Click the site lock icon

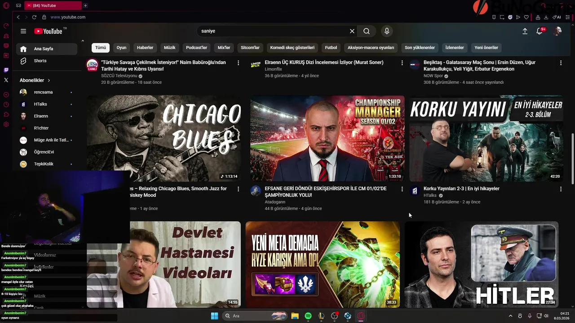click(x=44, y=17)
